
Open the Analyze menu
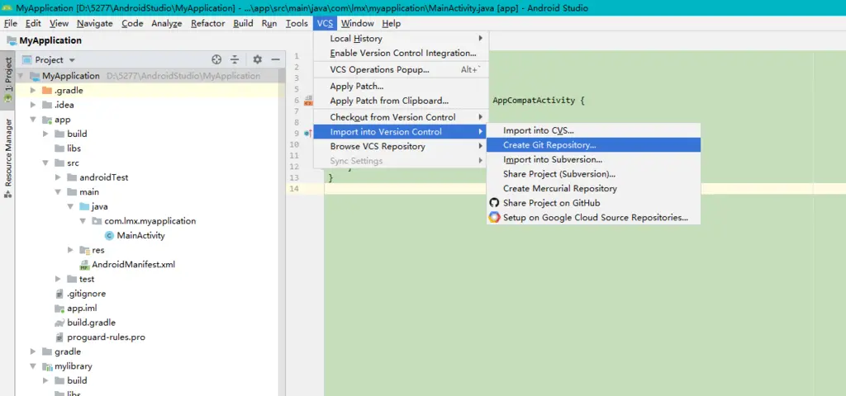coord(167,23)
